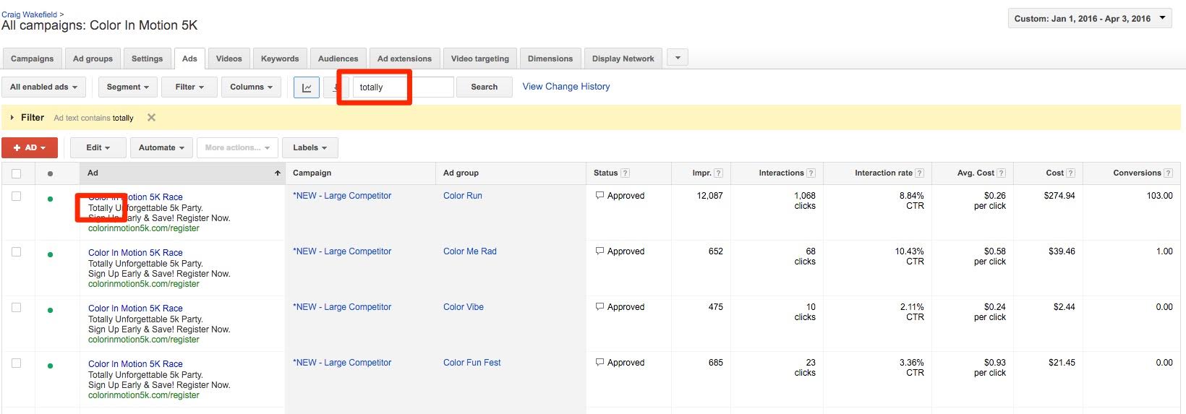Screen dimensions: 1186x414
Task: Switch to the Dimensions tab
Action: pyautogui.click(x=550, y=59)
